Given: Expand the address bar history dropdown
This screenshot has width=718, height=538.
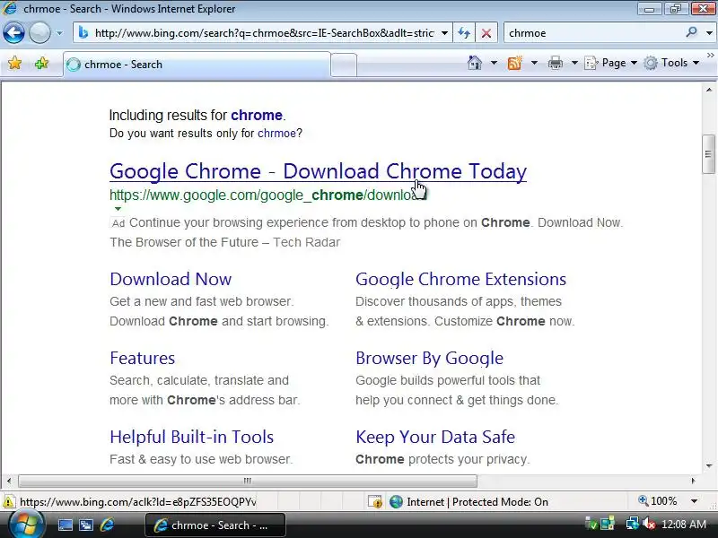Looking at the screenshot, I should click(444, 33).
